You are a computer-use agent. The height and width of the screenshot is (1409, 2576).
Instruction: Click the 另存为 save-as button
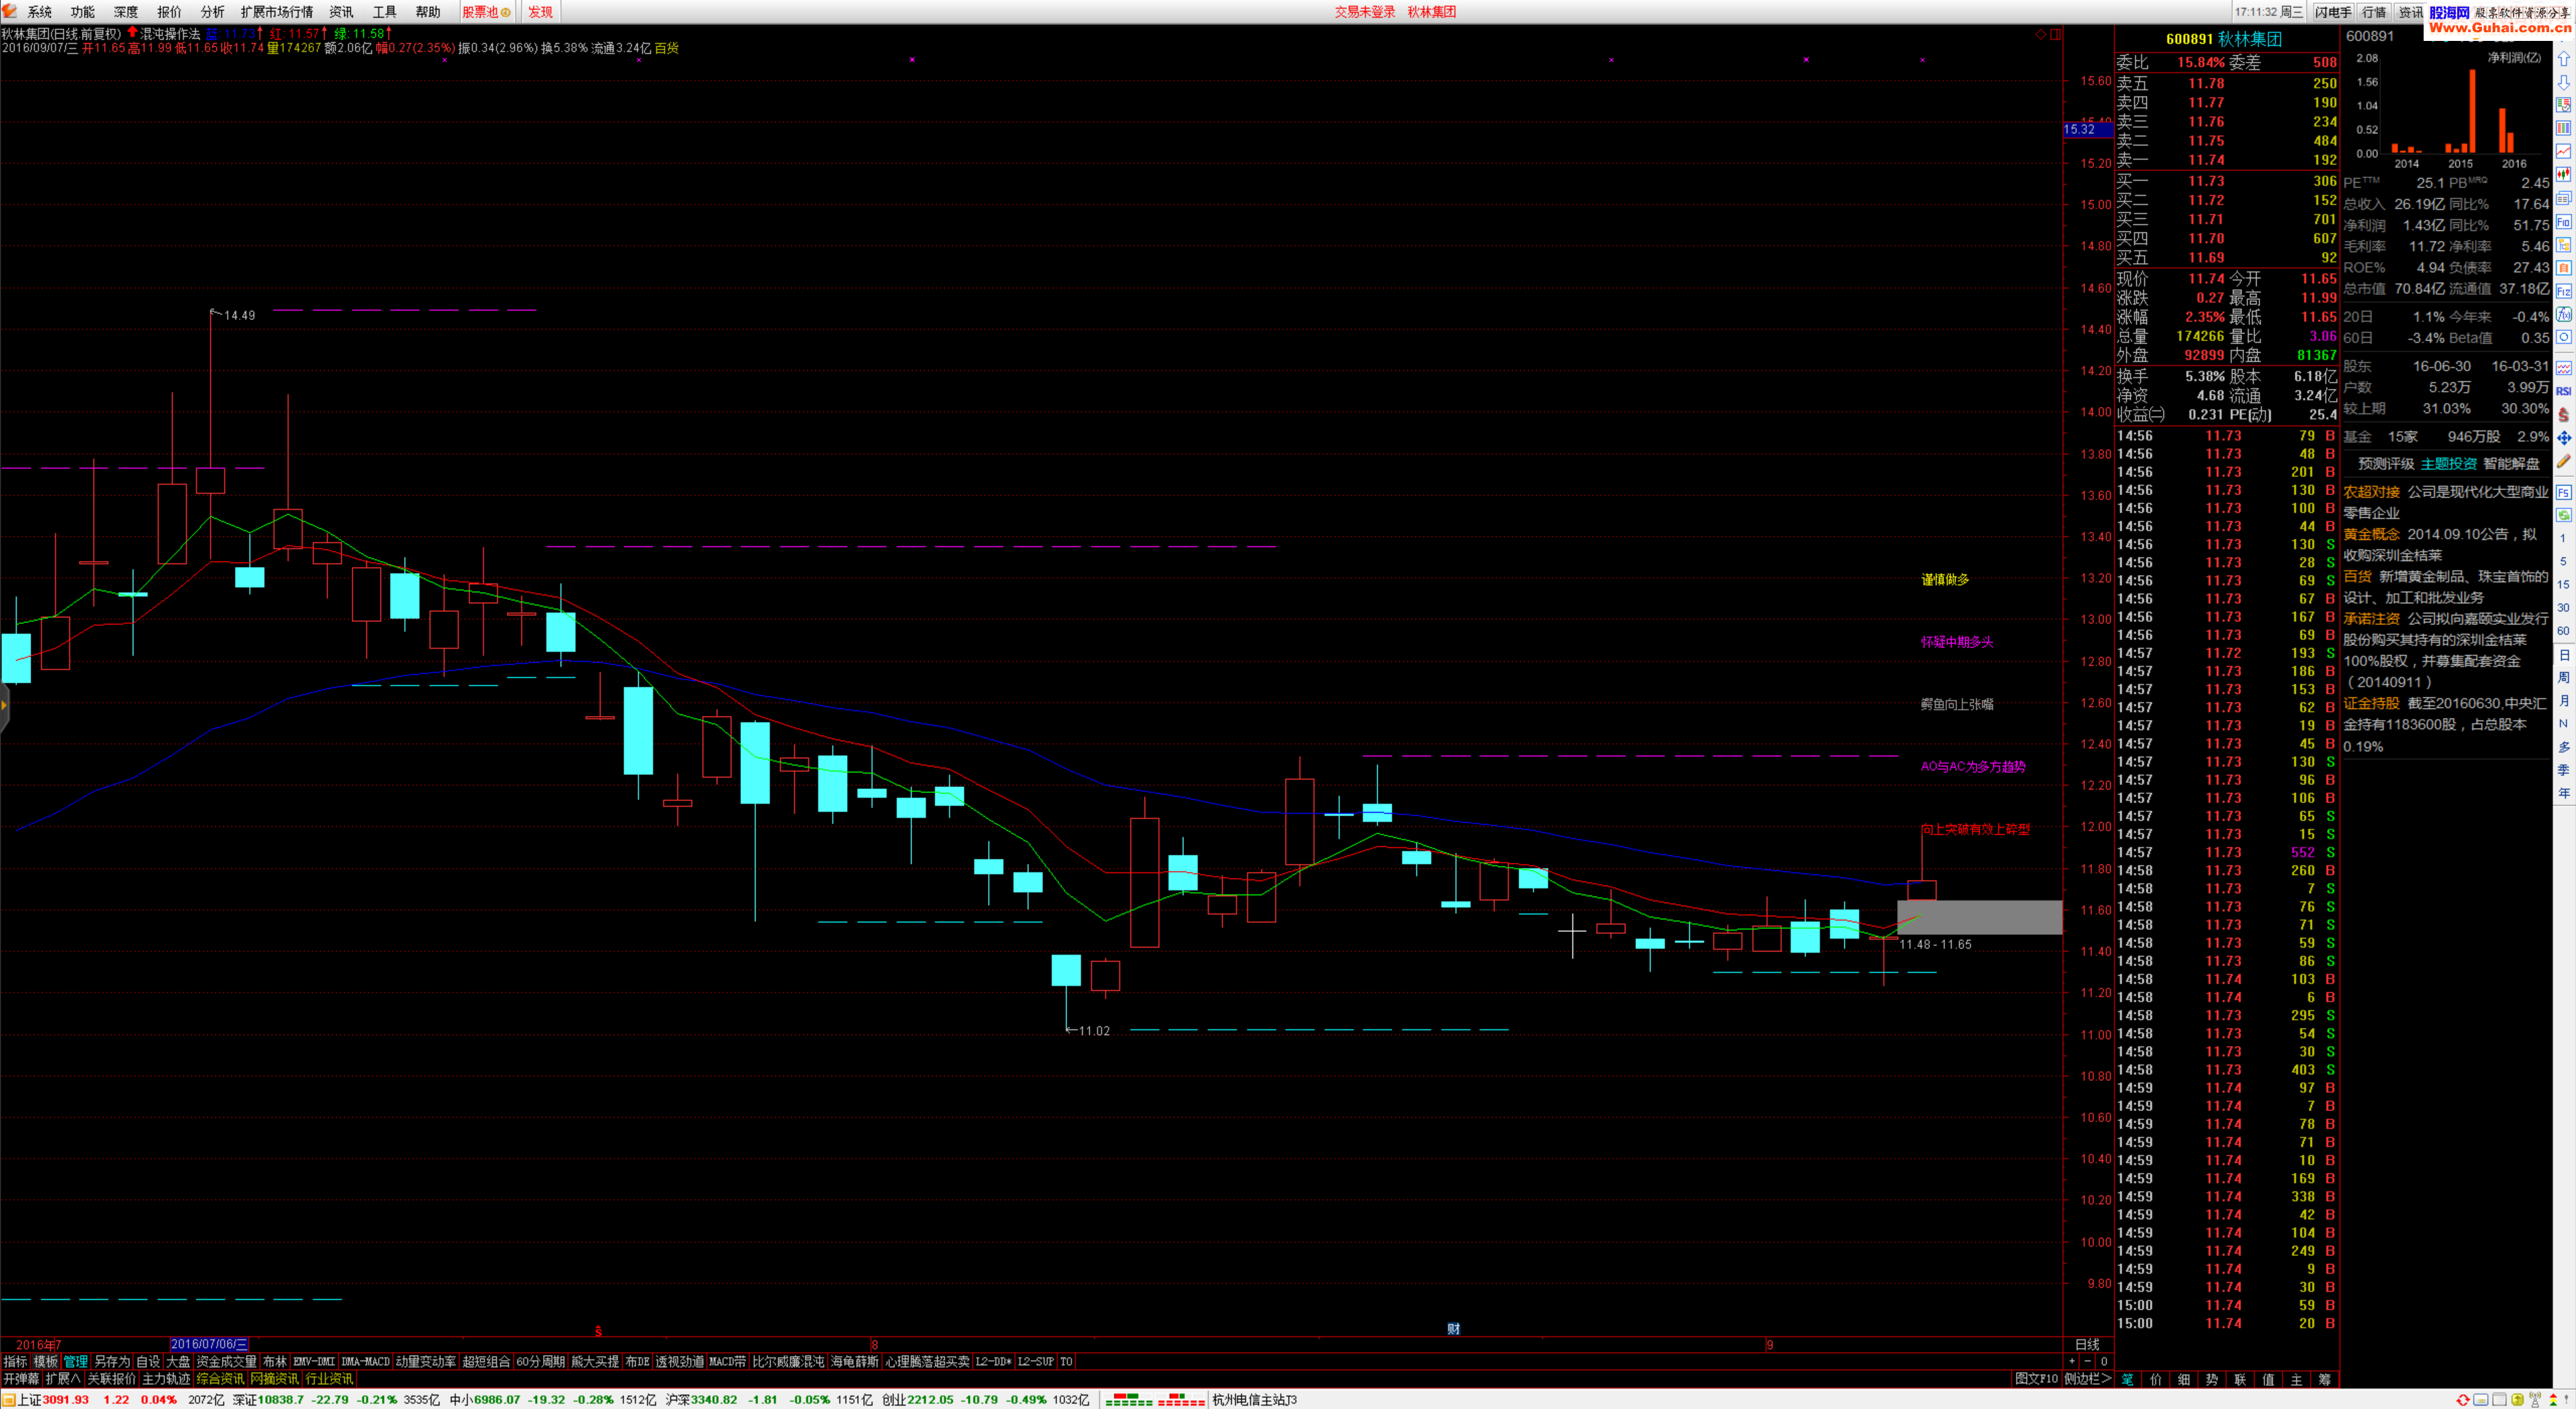click(112, 1361)
